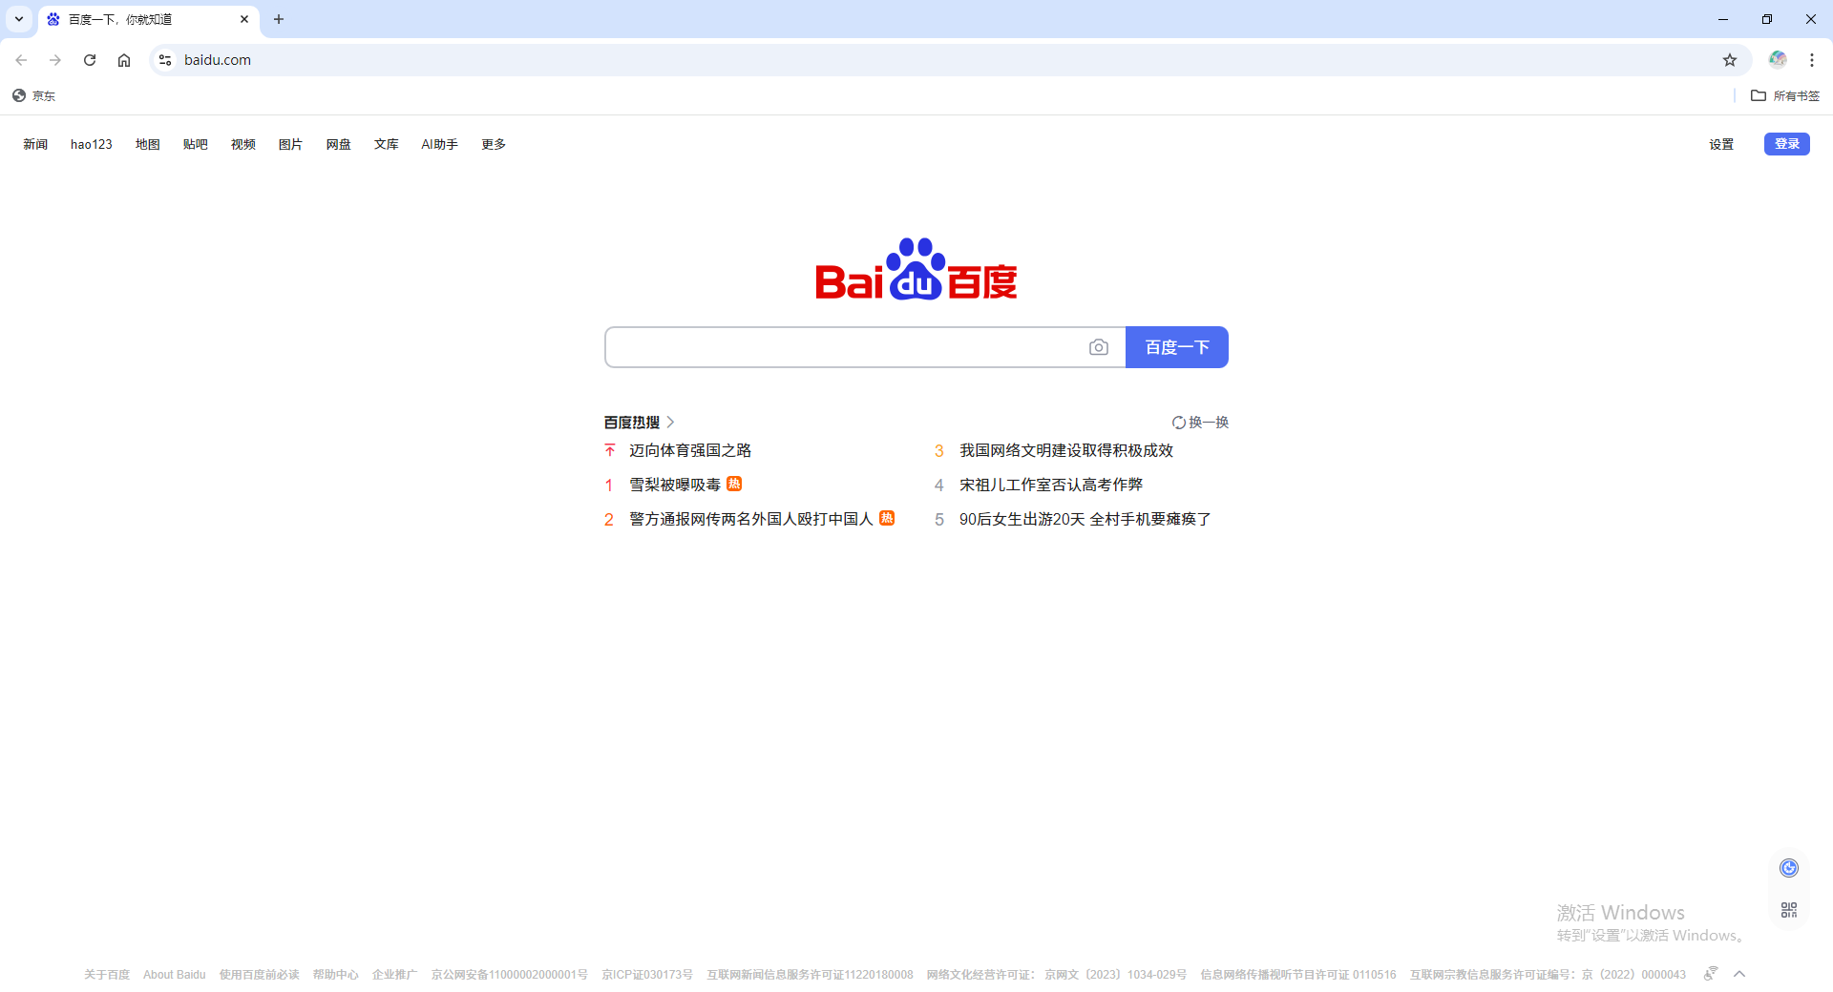This screenshot has width=1833, height=992.
Task: Click the 使用百度前必读 footer link
Action: tap(260, 975)
